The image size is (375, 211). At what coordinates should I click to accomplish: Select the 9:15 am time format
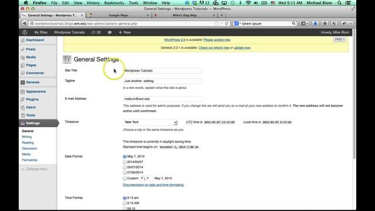[x=125, y=198]
